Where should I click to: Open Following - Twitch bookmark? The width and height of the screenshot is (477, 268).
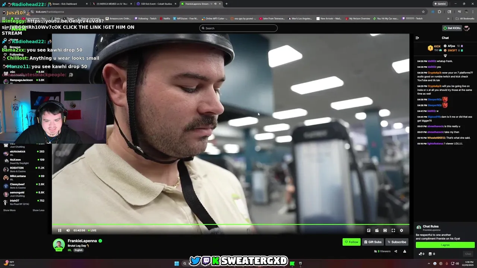click(146, 19)
